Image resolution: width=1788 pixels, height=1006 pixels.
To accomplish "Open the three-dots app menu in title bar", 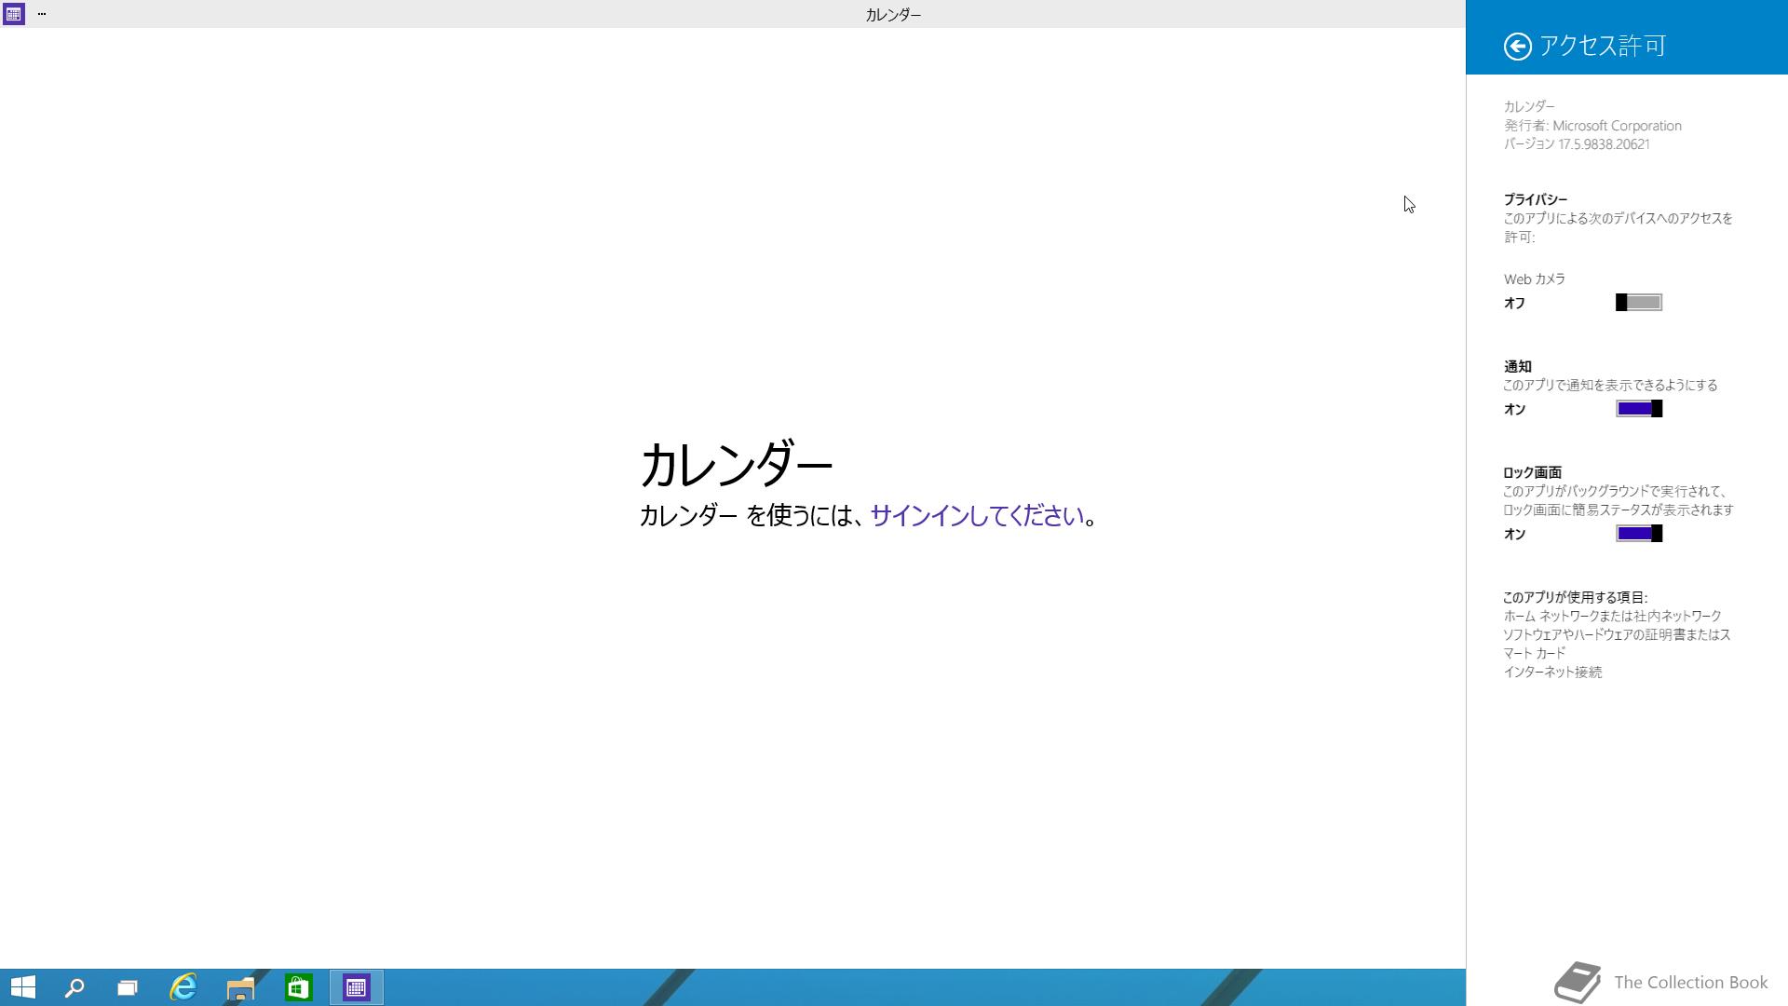I will [x=41, y=14].
